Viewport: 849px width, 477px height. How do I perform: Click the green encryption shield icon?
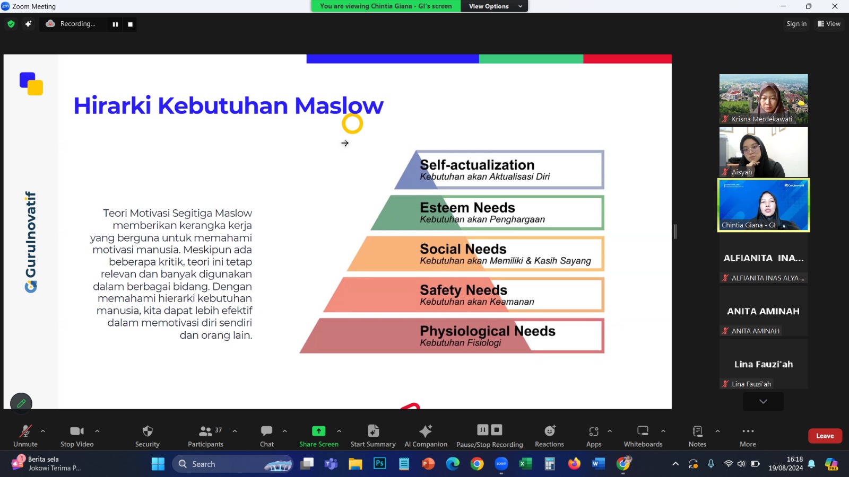(11, 24)
